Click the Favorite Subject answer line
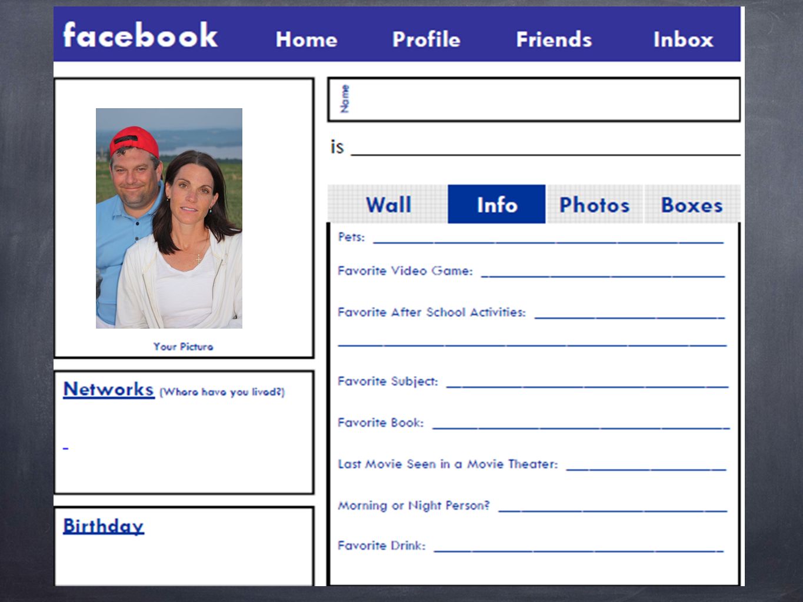 [x=587, y=386]
